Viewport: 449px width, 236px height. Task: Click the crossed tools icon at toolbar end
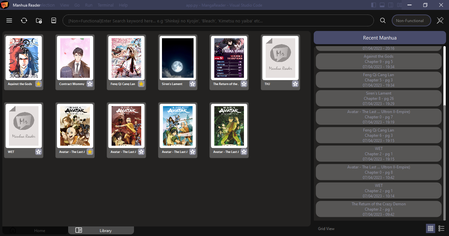(440, 20)
